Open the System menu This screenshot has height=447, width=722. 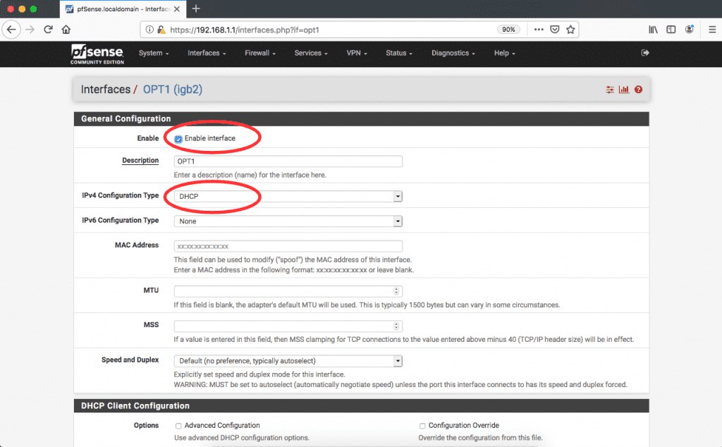point(154,53)
